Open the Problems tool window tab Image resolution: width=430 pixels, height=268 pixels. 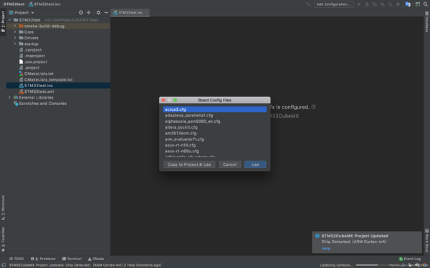click(43, 259)
